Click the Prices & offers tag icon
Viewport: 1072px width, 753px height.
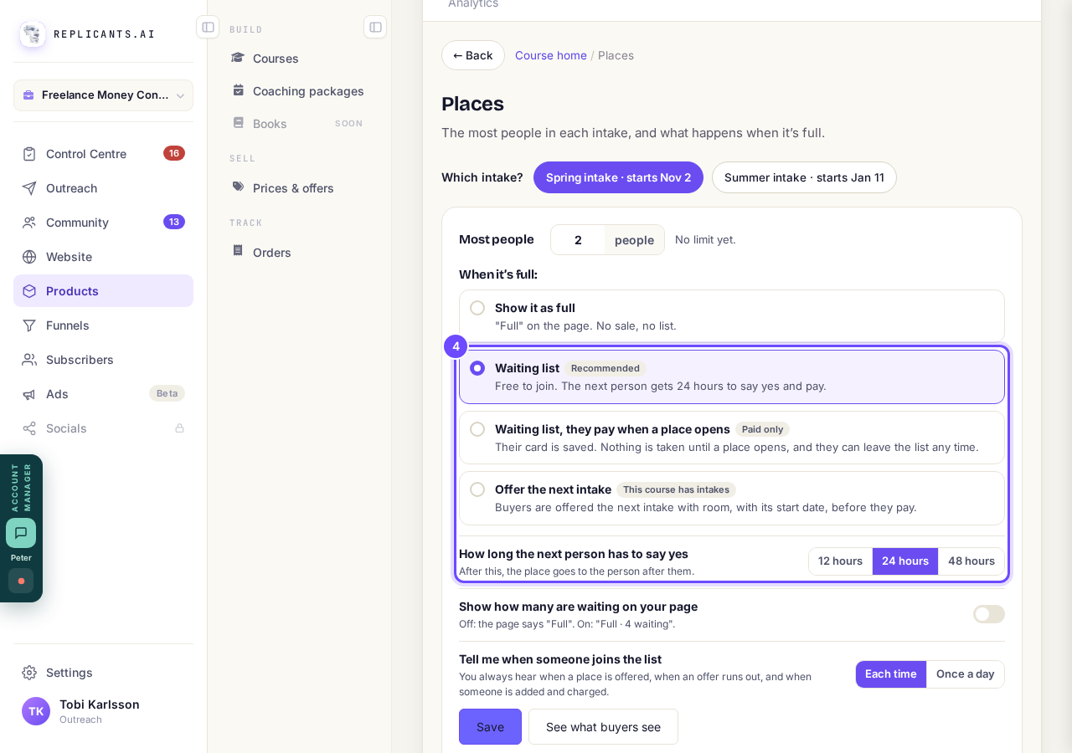(x=239, y=187)
